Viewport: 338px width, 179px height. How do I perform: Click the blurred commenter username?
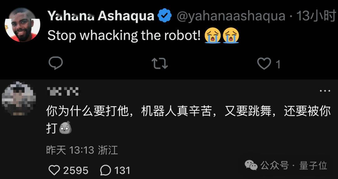click(x=63, y=91)
